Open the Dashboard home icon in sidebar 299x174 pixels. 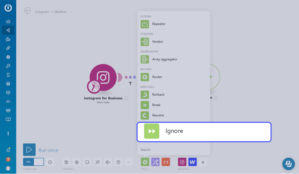(8, 22)
